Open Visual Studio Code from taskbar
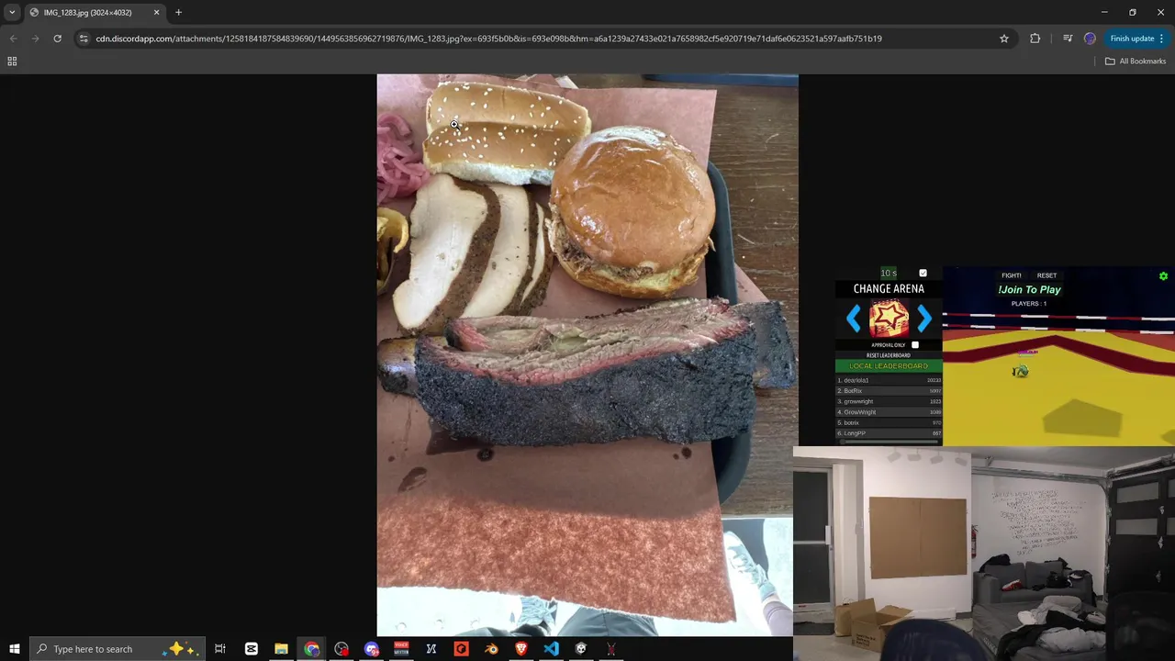The image size is (1175, 661). (551, 649)
